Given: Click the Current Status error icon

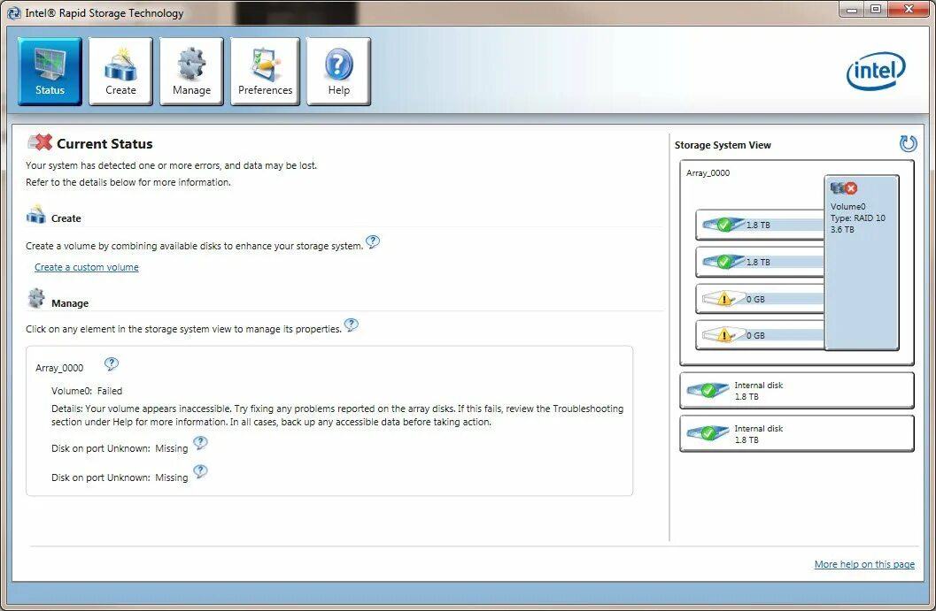Looking at the screenshot, I should click(x=40, y=142).
